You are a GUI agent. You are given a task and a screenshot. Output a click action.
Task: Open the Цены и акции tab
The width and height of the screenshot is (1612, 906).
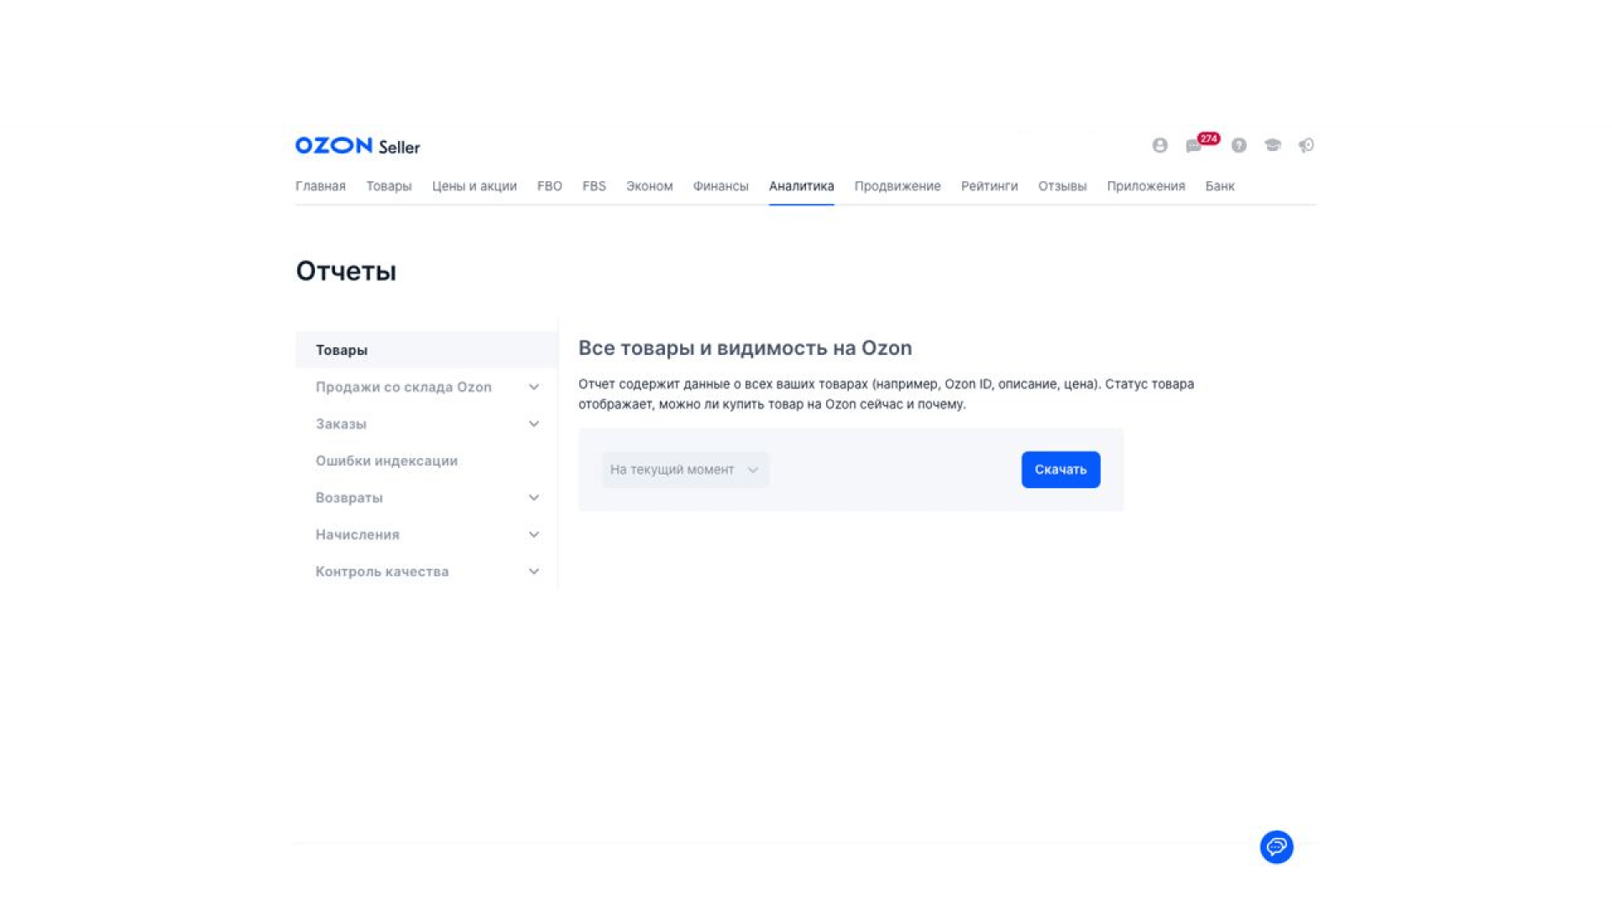click(474, 186)
